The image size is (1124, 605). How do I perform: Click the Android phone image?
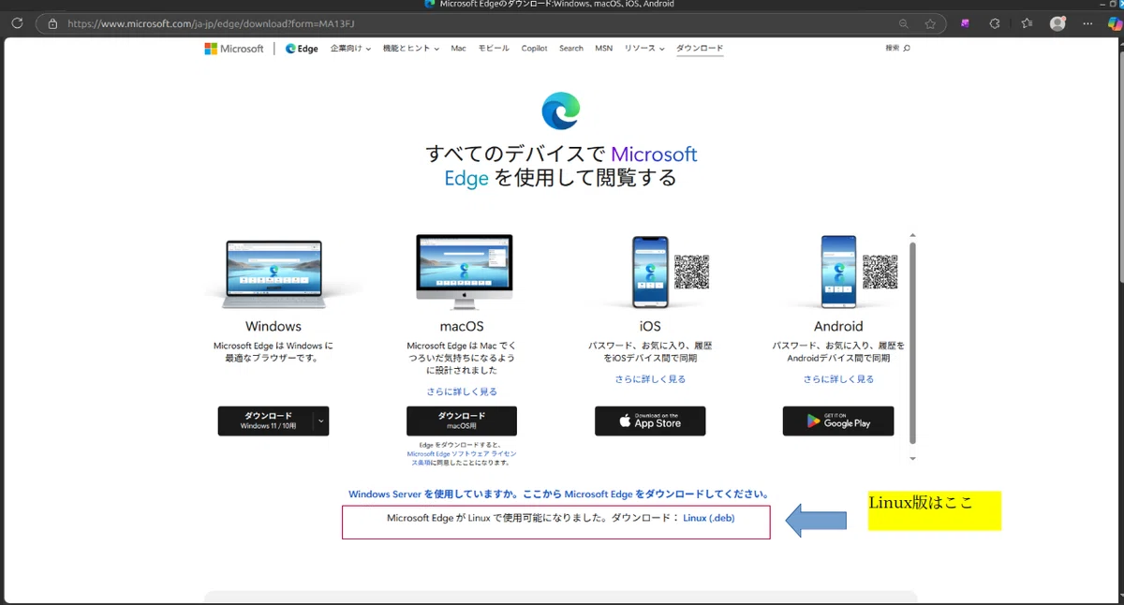coord(838,272)
